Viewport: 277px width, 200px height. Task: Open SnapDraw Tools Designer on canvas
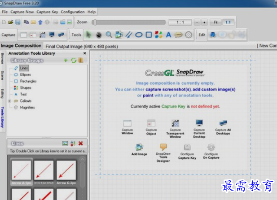[x=163, y=153]
